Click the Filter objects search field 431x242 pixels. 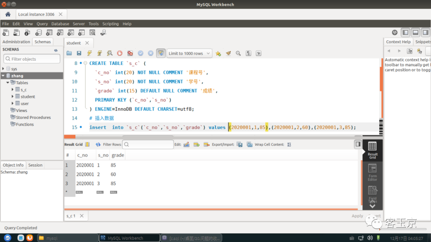pyautogui.click(x=32, y=59)
